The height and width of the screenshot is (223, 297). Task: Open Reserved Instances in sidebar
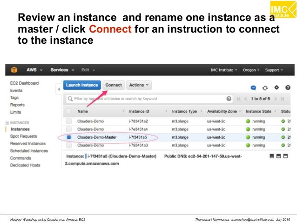coord(28,143)
